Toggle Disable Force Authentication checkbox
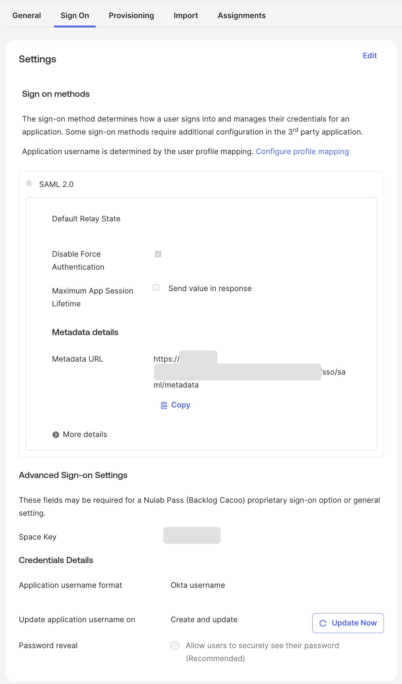Viewport: 402px width, 684px height. click(x=158, y=254)
